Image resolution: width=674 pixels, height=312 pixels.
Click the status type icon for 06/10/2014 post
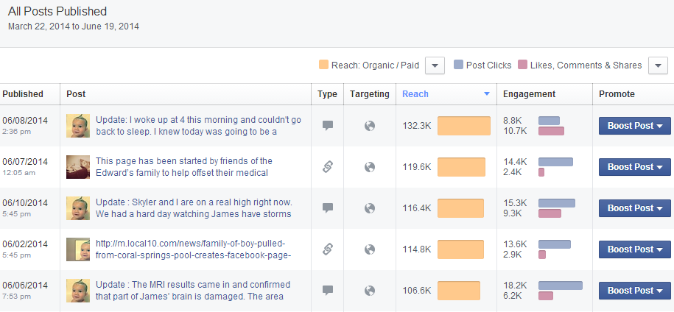328,208
